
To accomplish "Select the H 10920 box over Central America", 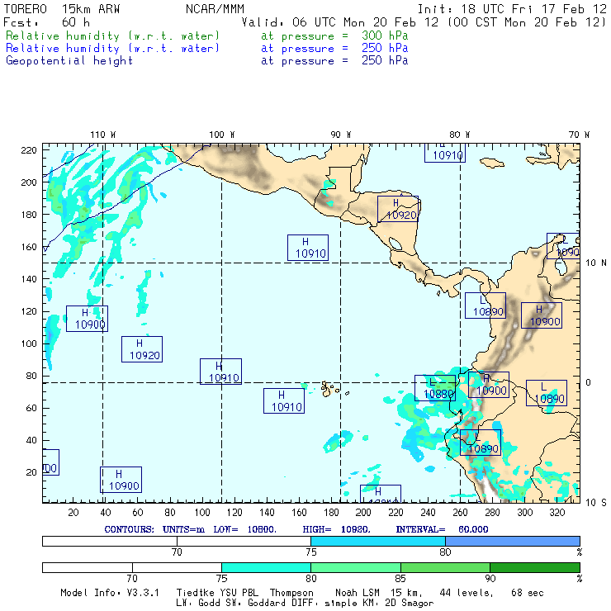I will 398,209.
